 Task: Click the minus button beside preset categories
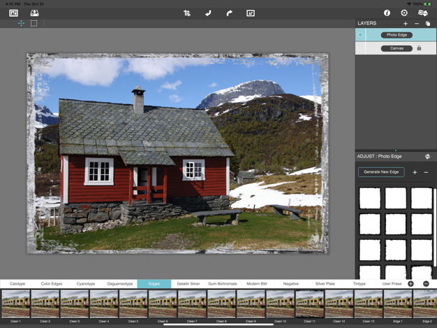[426, 284]
